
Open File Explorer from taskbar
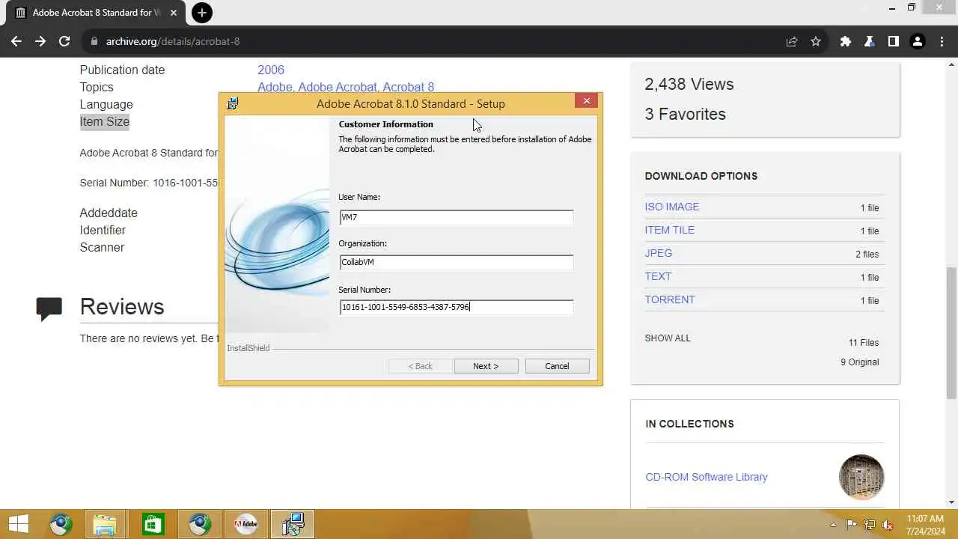[x=106, y=524]
